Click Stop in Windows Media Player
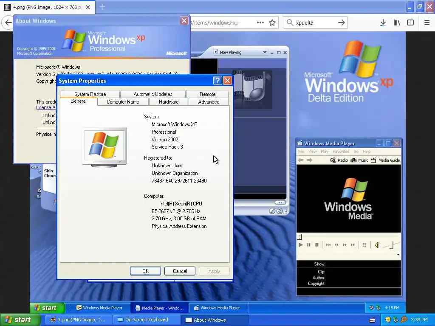The width and height of the screenshot is (435, 326). point(316,245)
